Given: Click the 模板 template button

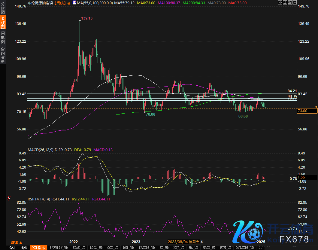Looking at the screenshot, I should pyautogui.click(x=24, y=248).
